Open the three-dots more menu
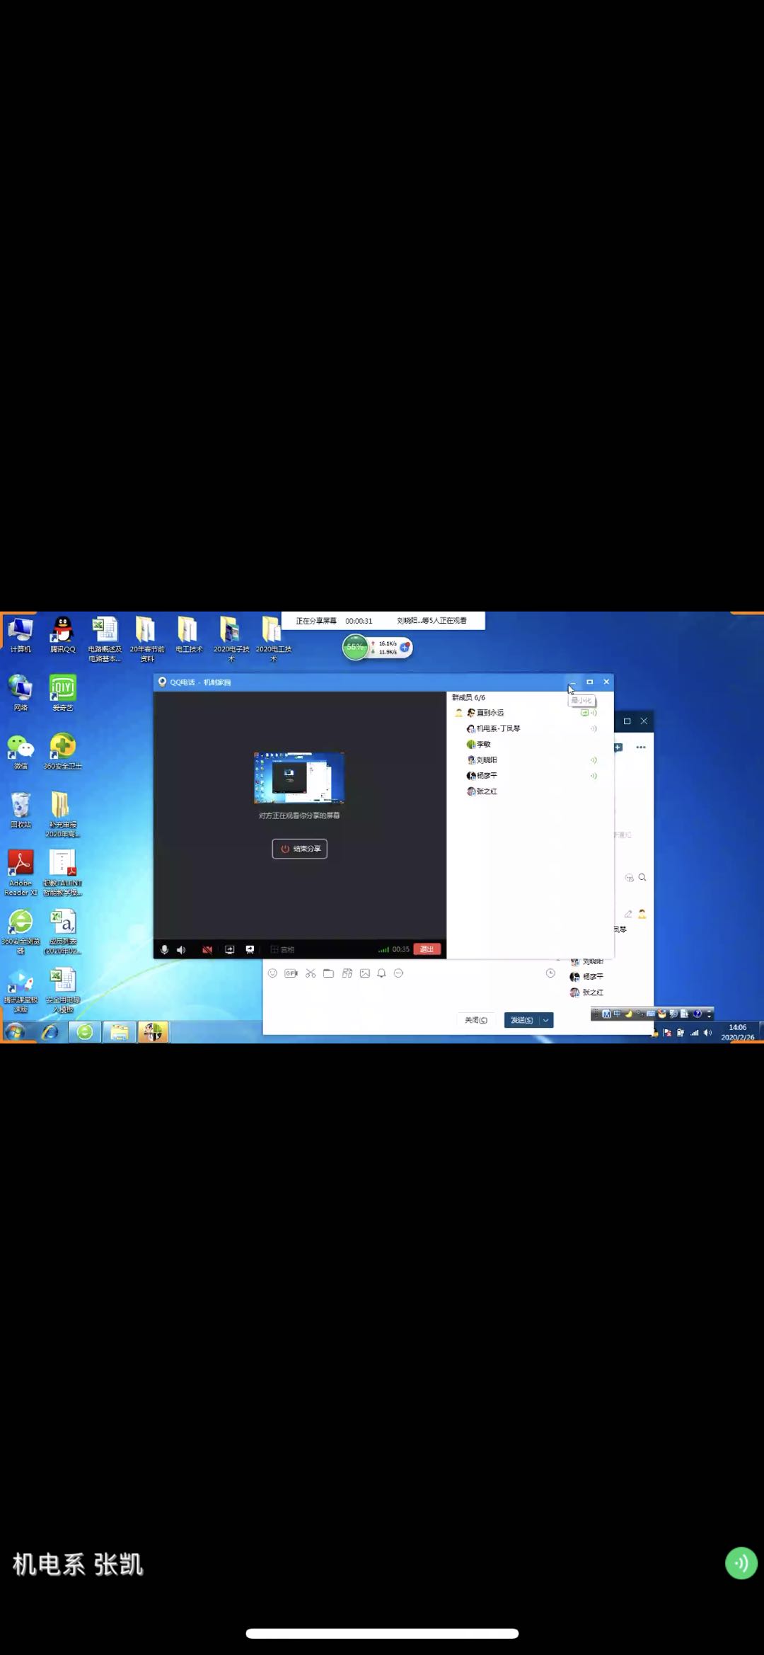This screenshot has width=764, height=1655. tap(641, 748)
